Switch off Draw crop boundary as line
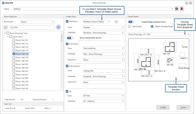 pyautogui.click(x=70, y=38)
